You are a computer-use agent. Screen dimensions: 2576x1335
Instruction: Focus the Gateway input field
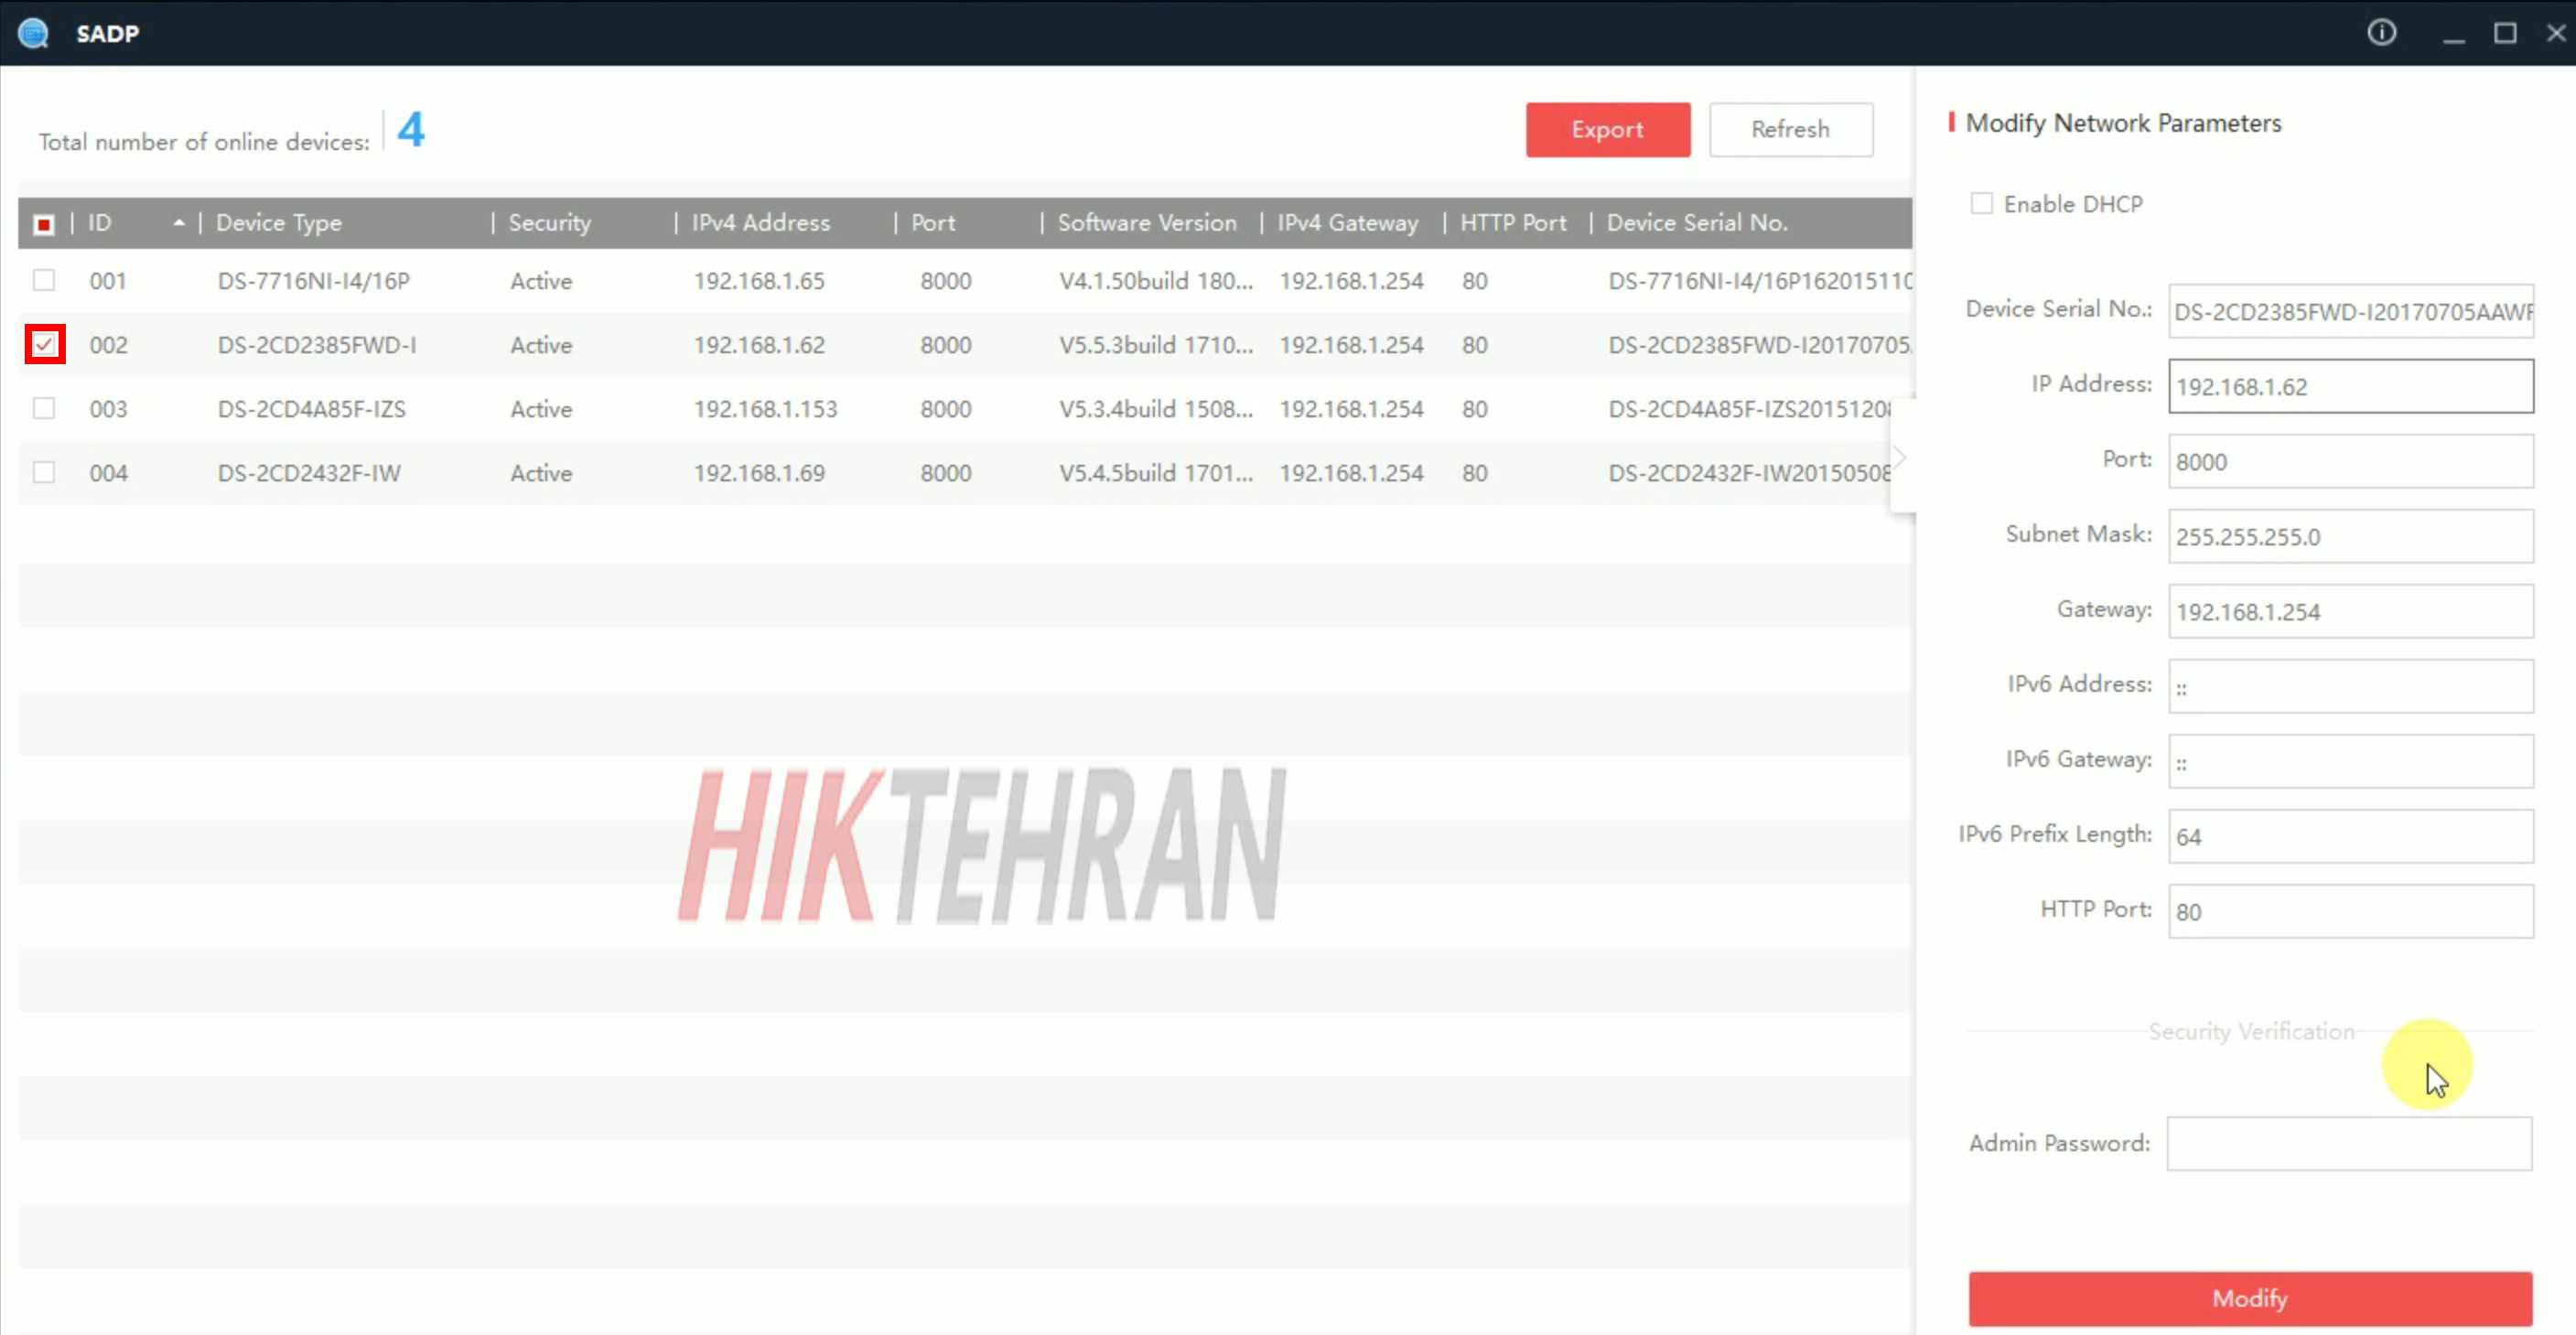point(2350,611)
